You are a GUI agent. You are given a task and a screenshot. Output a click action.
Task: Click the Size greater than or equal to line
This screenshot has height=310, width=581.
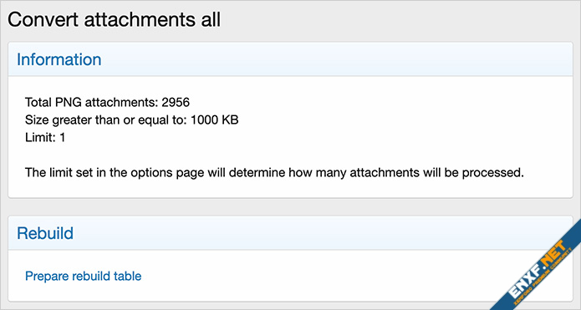coord(131,120)
